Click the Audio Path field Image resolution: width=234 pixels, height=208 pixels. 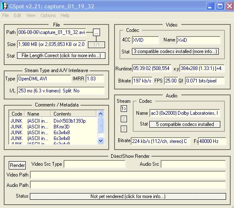128,185
